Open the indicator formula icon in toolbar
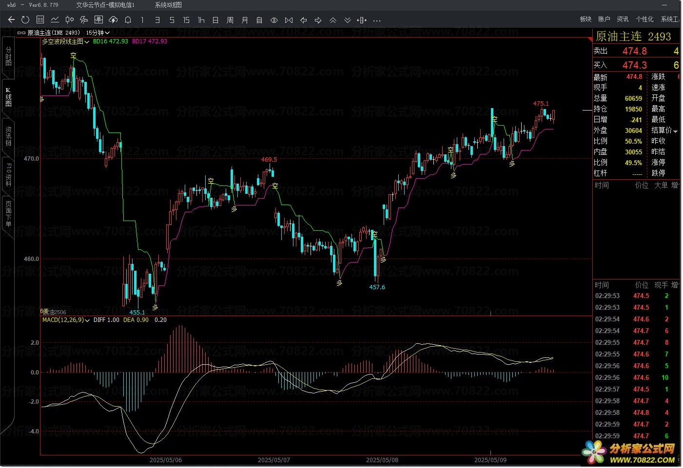The image size is (683, 468). pyautogui.click(x=84, y=20)
